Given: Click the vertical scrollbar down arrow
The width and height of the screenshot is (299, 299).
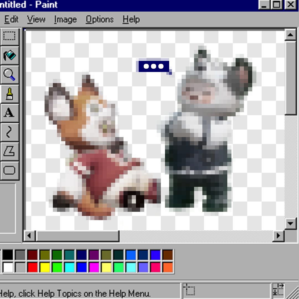Looking at the screenshot, I should point(290,223).
